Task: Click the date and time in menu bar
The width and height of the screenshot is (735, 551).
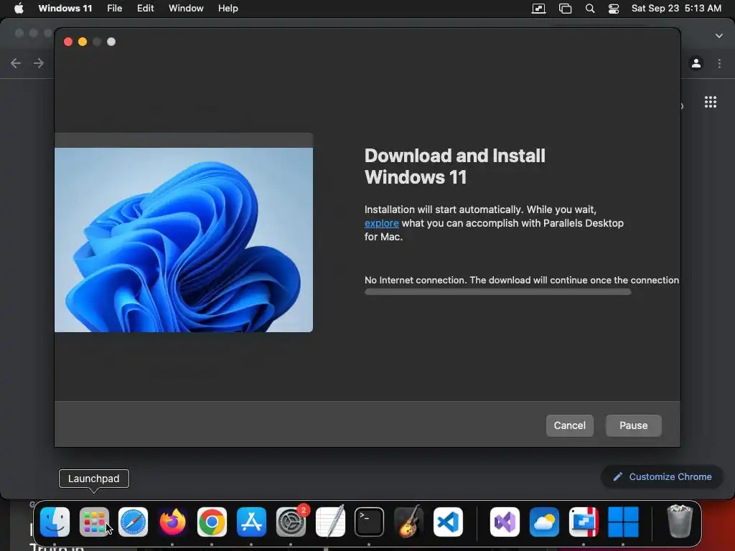Action: click(676, 8)
